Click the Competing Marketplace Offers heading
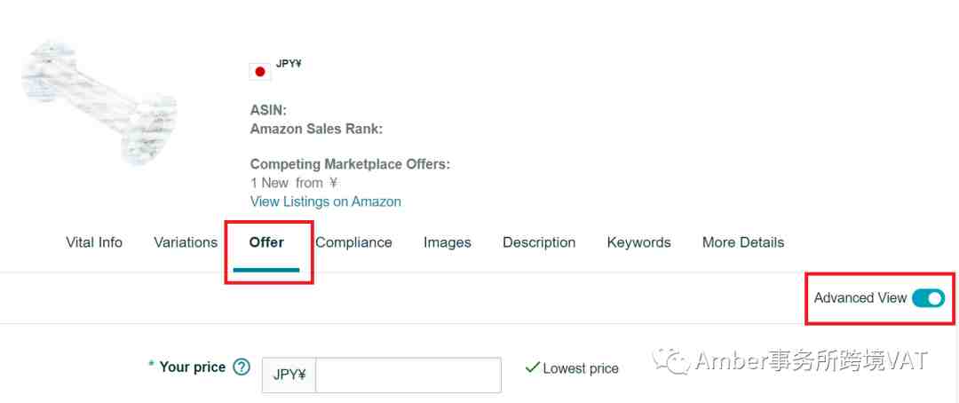Screen dimensions: 959x403 (350, 164)
